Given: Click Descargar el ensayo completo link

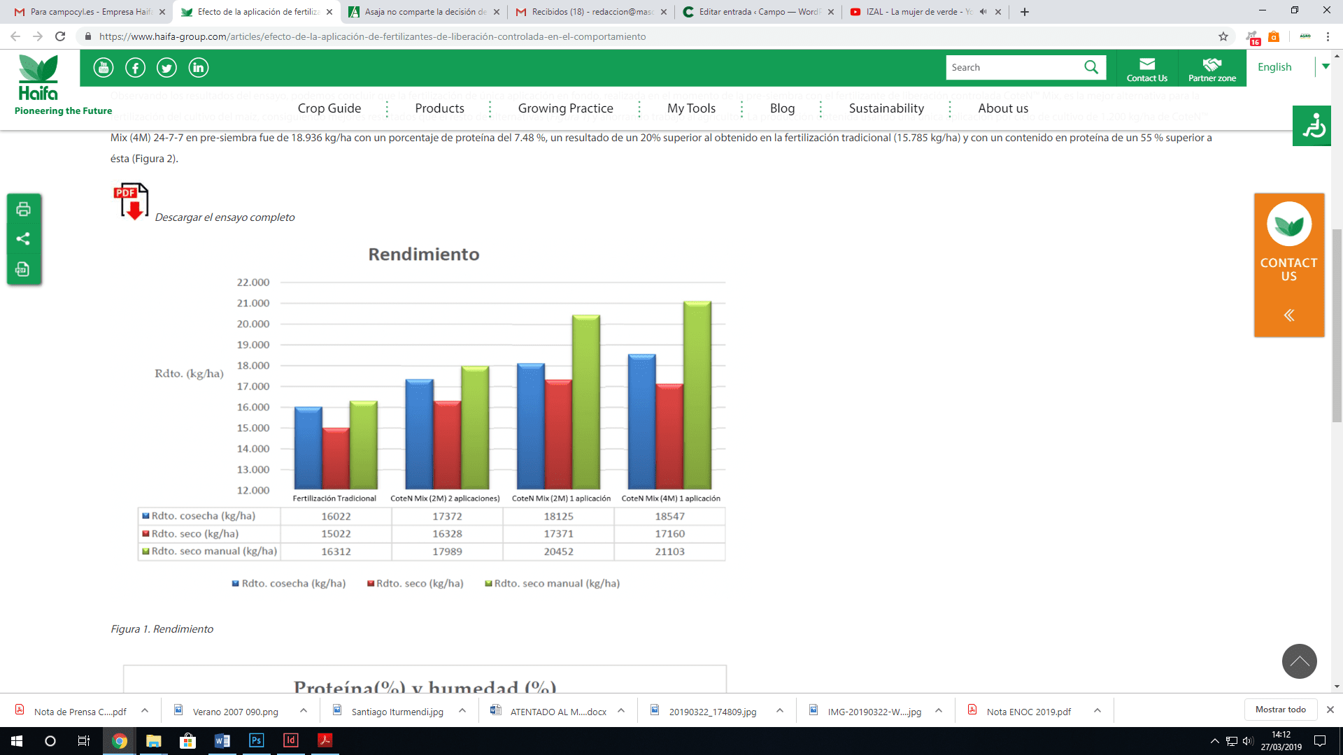Looking at the screenshot, I should point(225,217).
